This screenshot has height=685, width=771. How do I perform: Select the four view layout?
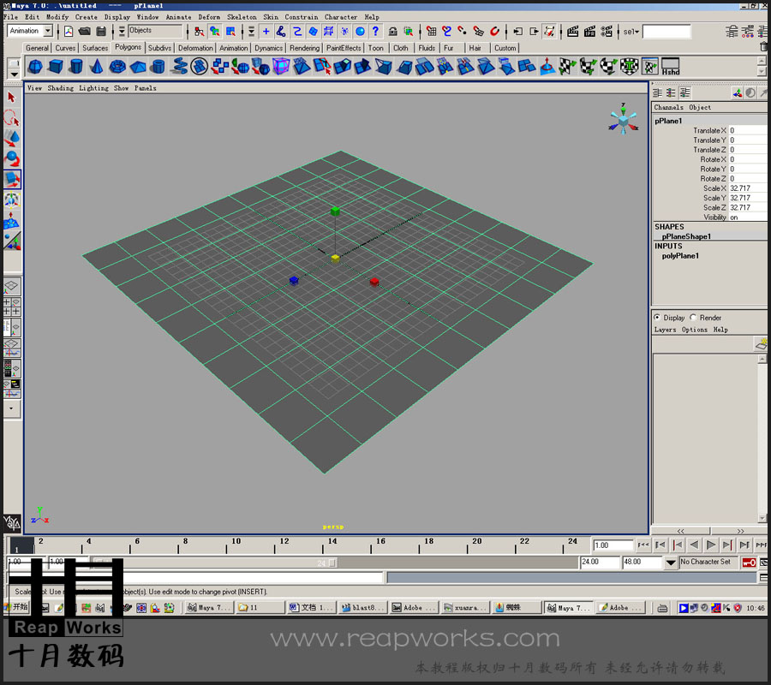(x=12, y=307)
